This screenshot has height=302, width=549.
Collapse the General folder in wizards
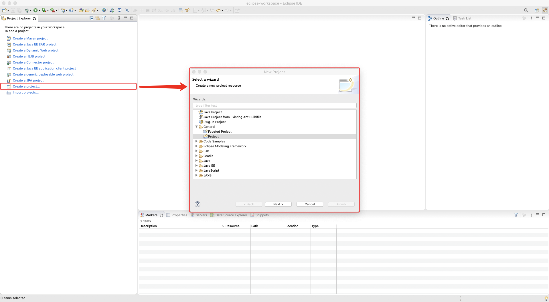click(x=197, y=127)
